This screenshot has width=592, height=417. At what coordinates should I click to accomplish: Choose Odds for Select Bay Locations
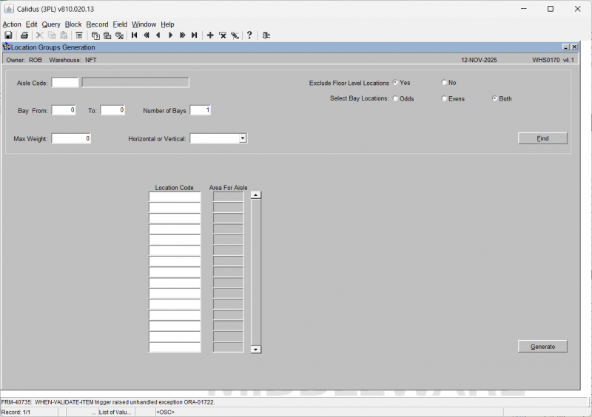click(396, 98)
